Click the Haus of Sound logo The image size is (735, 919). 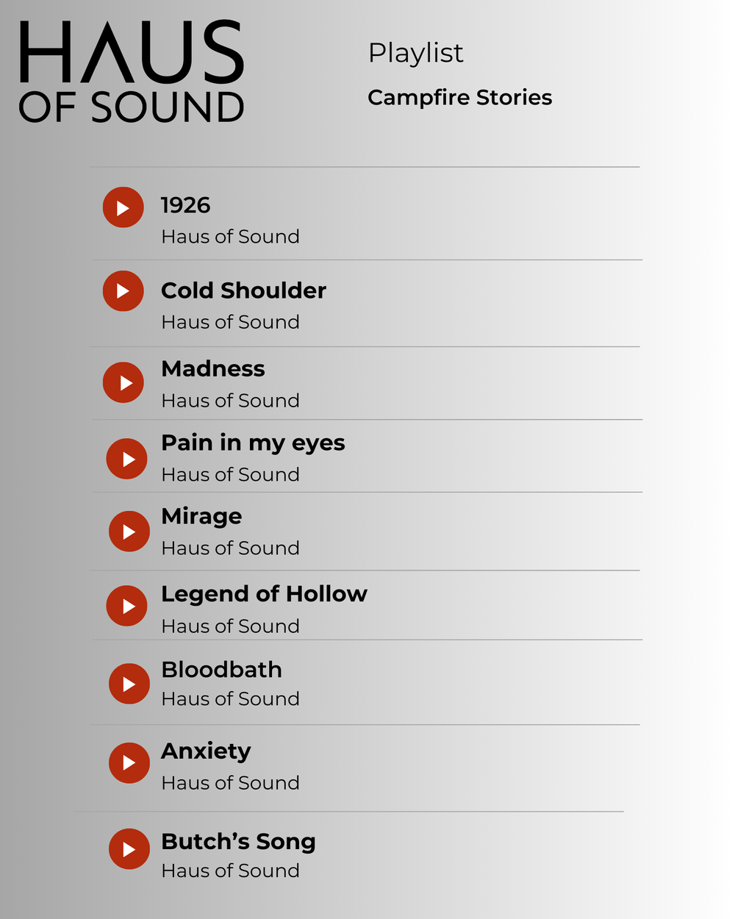point(132,71)
